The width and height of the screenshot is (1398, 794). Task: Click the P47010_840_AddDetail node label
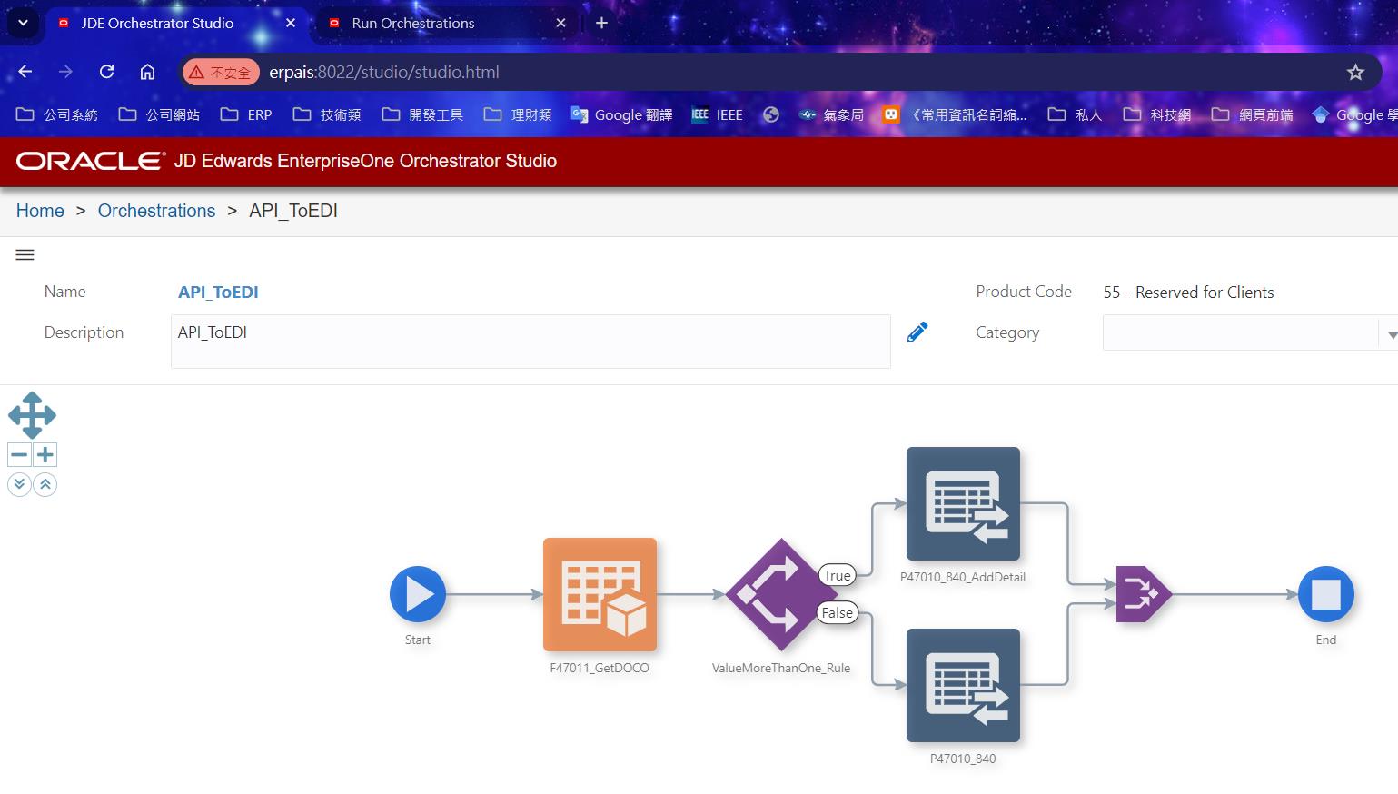pyautogui.click(x=963, y=577)
